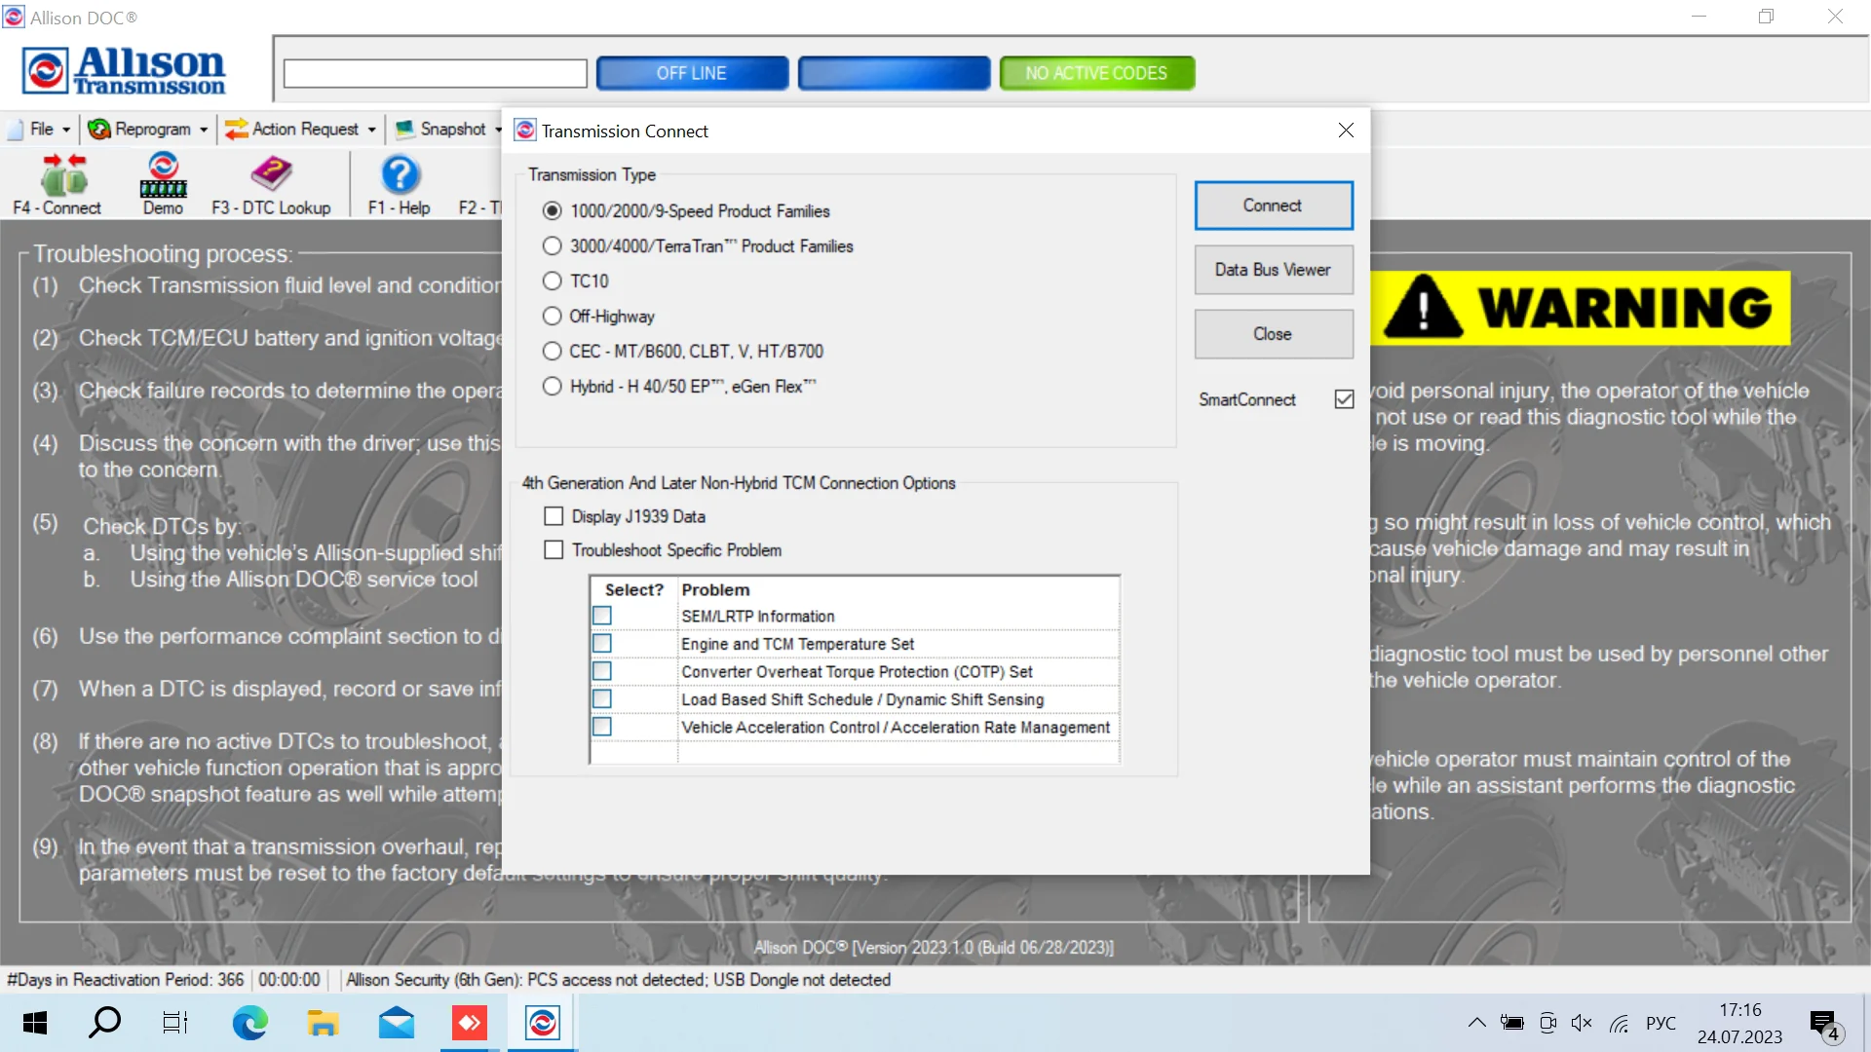Expand the Reprogram dropdown arrow

coord(204,130)
